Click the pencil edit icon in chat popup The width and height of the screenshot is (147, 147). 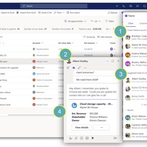(79, 68)
